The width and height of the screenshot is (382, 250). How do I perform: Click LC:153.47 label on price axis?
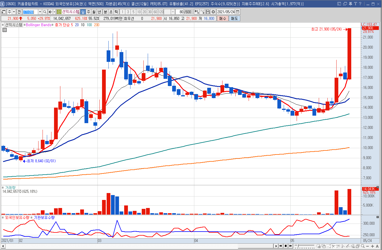coord(369,25)
